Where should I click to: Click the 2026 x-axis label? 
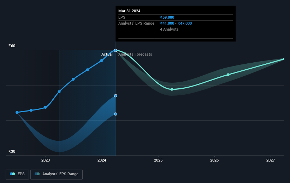pos(214,160)
